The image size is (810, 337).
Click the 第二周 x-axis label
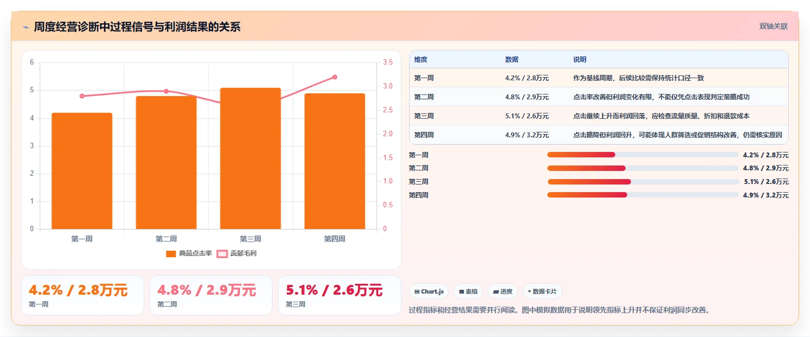point(166,239)
